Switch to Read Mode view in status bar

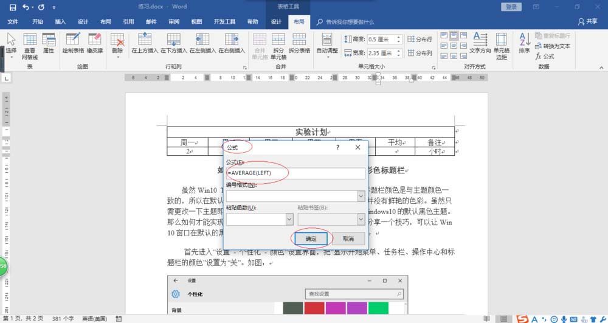pos(486,319)
